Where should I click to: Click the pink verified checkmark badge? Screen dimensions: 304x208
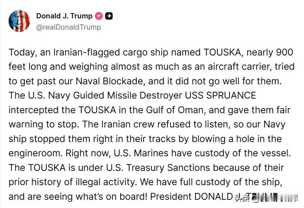pos(99,16)
